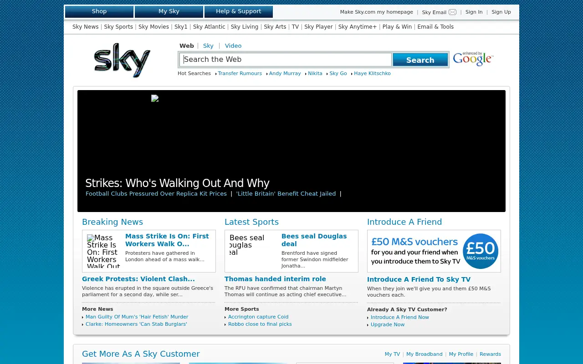The height and width of the screenshot is (364, 583).
Task: Click Make Sky.com my homepage
Action: [377, 12]
